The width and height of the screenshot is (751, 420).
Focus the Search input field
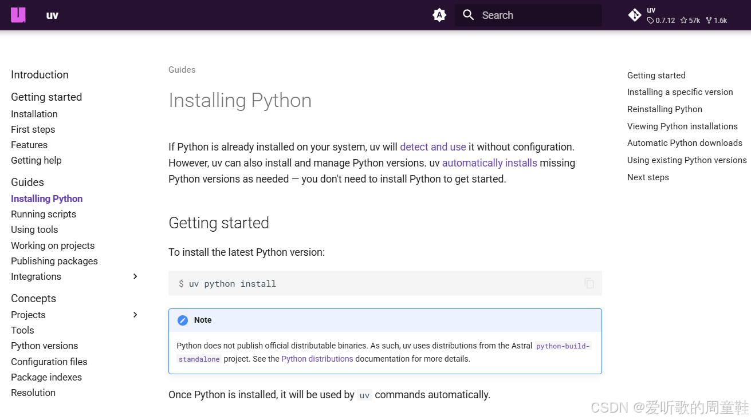[x=528, y=15]
